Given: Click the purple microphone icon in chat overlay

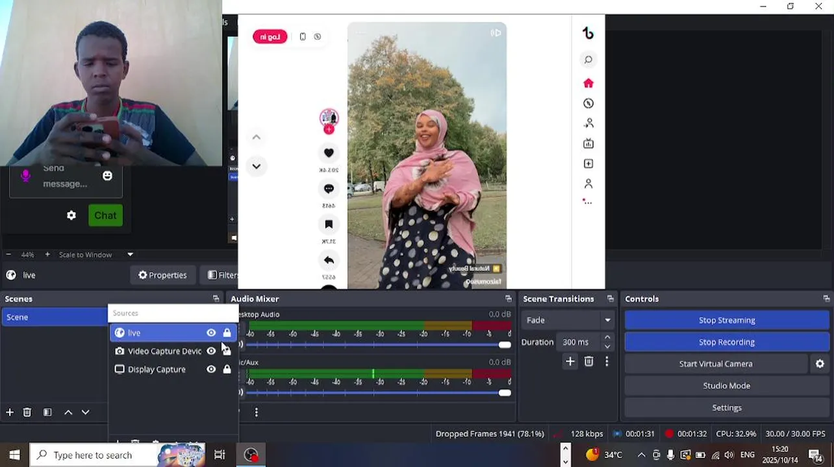Looking at the screenshot, I should coord(25,175).
